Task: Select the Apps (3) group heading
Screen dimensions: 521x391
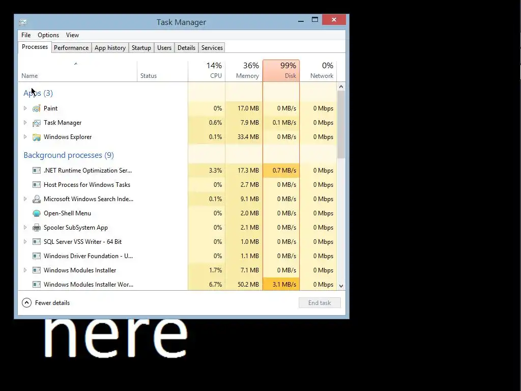Action: pos(38,93)
